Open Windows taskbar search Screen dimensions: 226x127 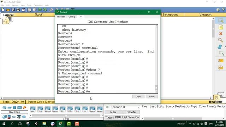(12, 124)
